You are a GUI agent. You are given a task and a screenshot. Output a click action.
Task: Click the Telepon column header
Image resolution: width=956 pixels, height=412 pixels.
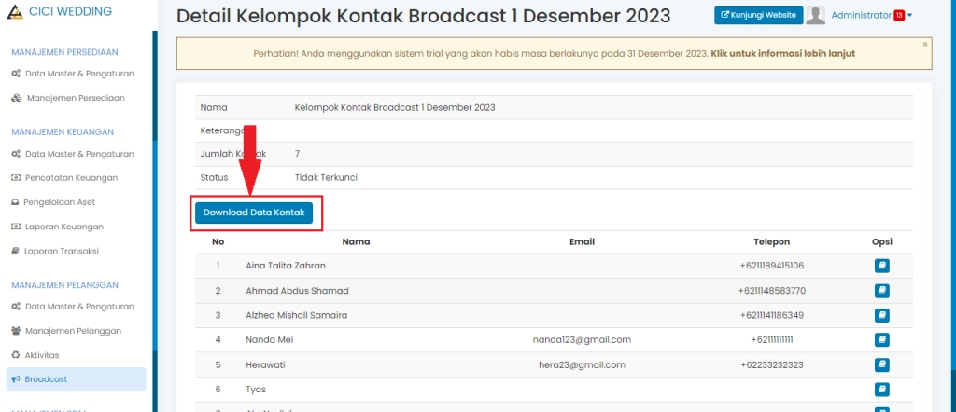point(772,241)
